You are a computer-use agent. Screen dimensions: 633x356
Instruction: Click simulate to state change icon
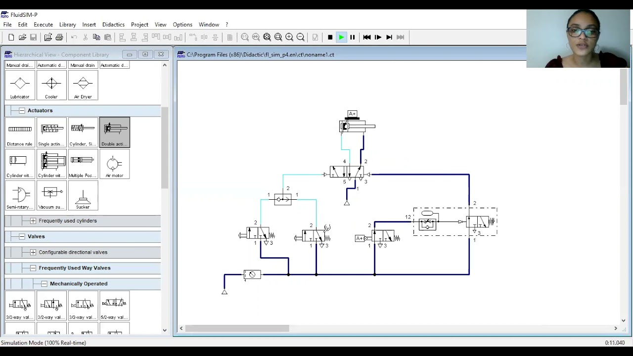(x=389, y=37)
